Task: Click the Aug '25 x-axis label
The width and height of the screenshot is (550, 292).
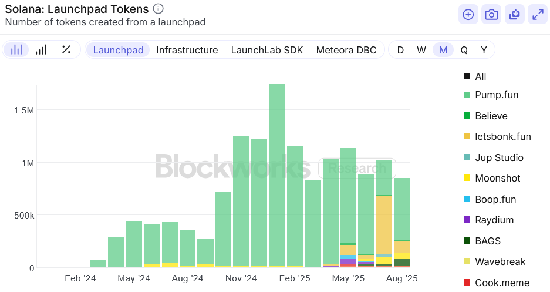Action: pos(401,278)
